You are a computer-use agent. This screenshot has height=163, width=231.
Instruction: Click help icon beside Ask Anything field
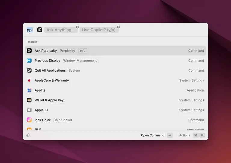click(77, 27)
